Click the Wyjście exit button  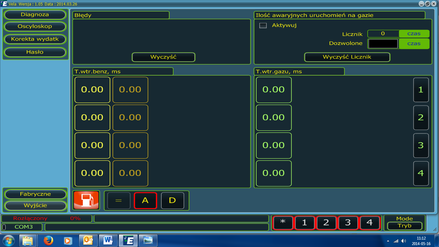pos(35,205)
